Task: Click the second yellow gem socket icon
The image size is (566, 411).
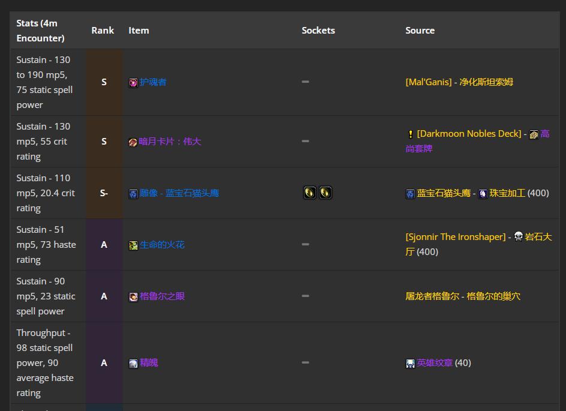Action: pos(325,193)
